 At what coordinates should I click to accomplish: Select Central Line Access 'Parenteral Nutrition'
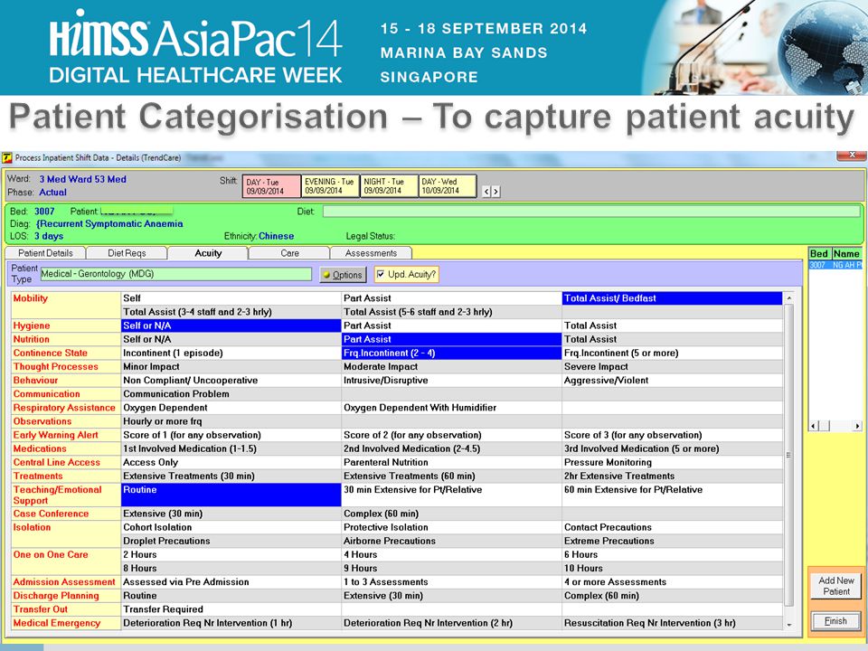point(452,462)
